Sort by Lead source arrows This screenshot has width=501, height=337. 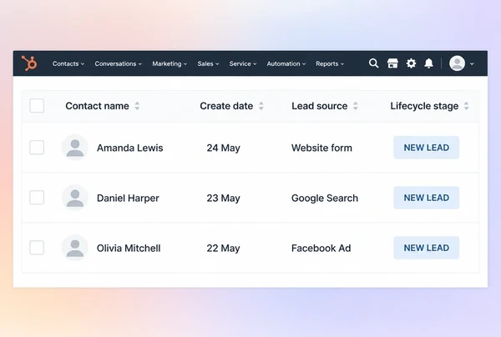[356, 106]
